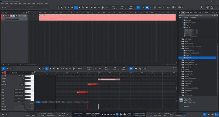
Task: Toggle Snap in the arrangement toolbar
Action: coord(138,7)
